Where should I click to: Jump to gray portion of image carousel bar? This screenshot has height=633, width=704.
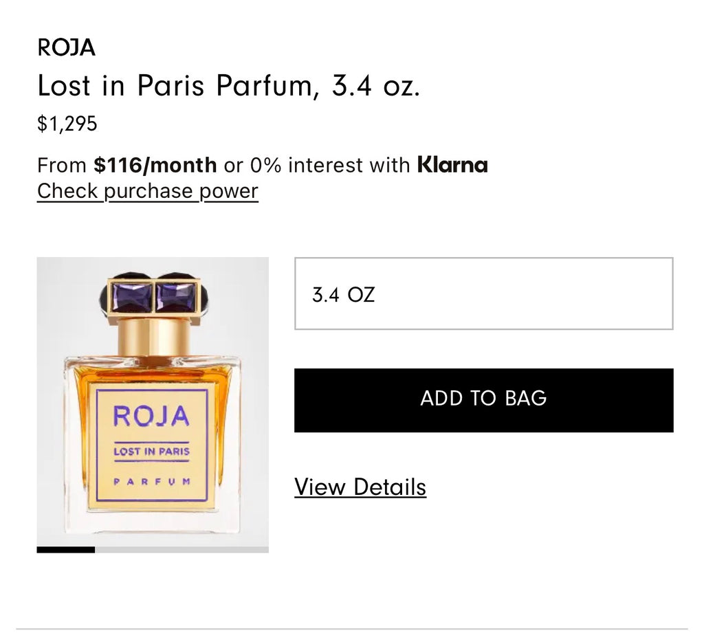point(181,550)
